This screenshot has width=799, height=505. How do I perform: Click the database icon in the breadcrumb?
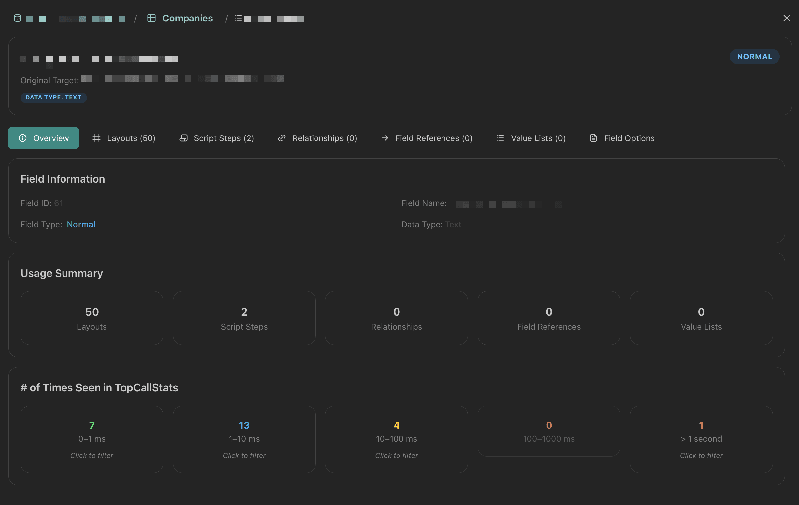17,18
